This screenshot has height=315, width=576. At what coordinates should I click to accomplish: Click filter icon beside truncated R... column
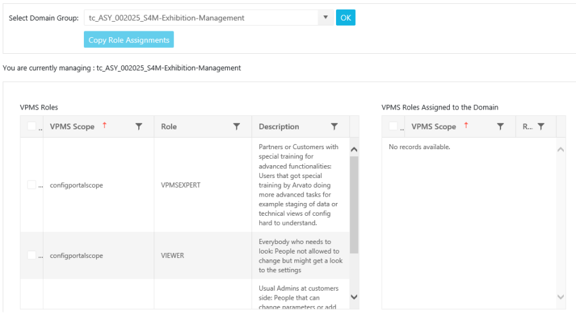pyautogui.click(x=541, y=127)
